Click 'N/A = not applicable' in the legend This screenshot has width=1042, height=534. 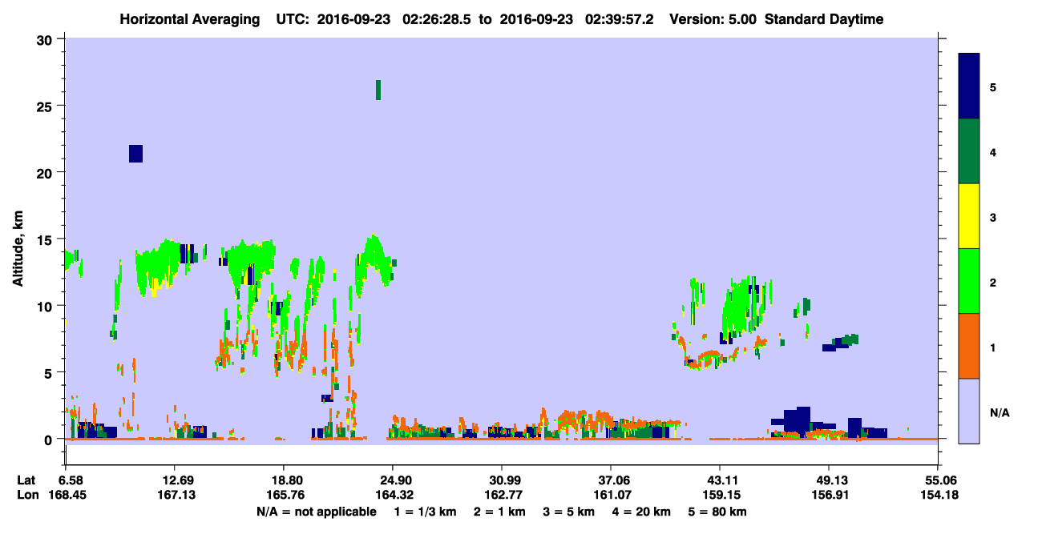317,511
